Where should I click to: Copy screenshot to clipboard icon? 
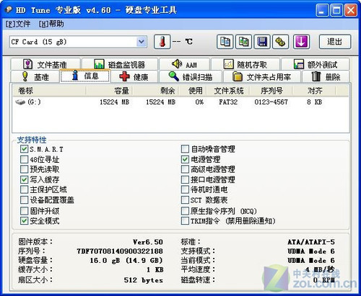pos(243,42)
